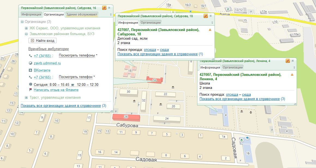316x168 pixels.
Task: Click the VK icon beside ВКонтакте
Action: [31, 70]
